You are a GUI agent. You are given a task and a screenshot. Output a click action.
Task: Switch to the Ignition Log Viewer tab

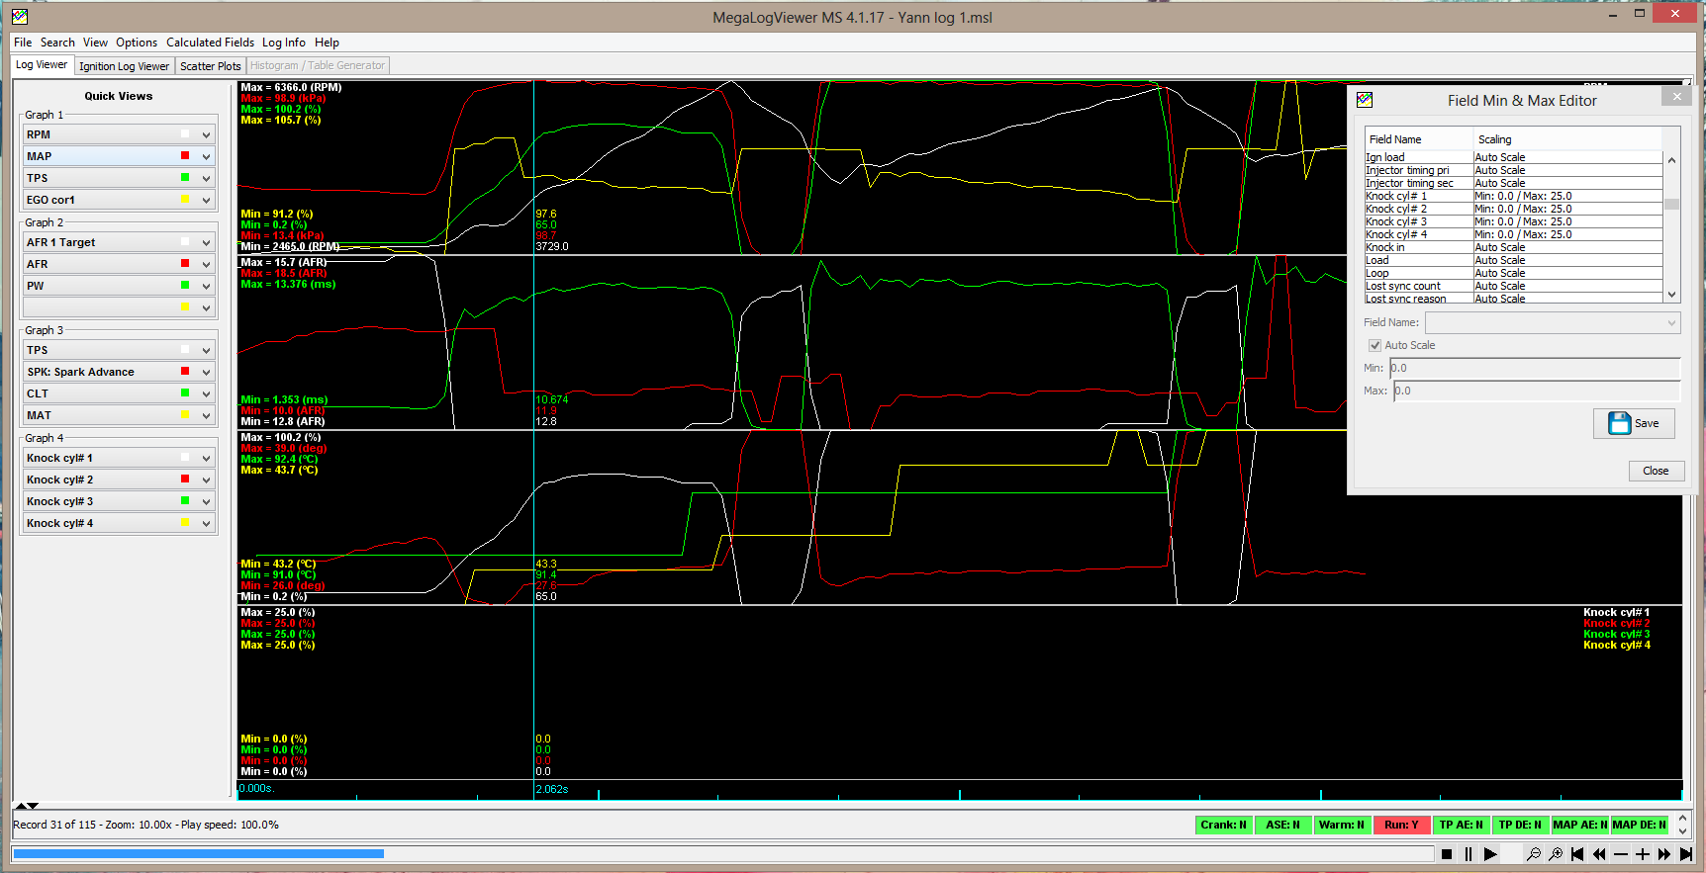click(x=124, y=66)
